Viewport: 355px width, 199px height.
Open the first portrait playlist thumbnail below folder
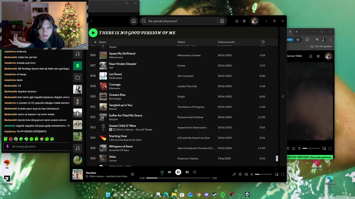78,89
